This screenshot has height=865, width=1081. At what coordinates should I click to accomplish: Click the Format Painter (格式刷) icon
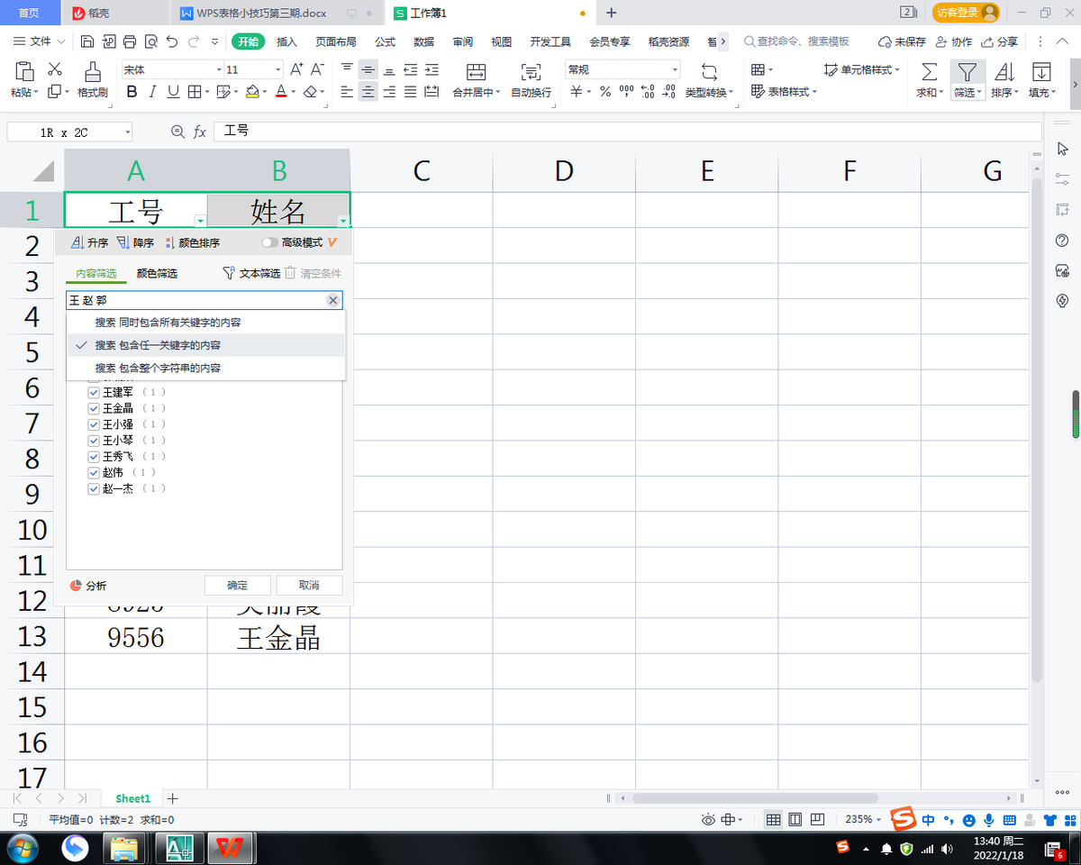(x=92, y=72)
